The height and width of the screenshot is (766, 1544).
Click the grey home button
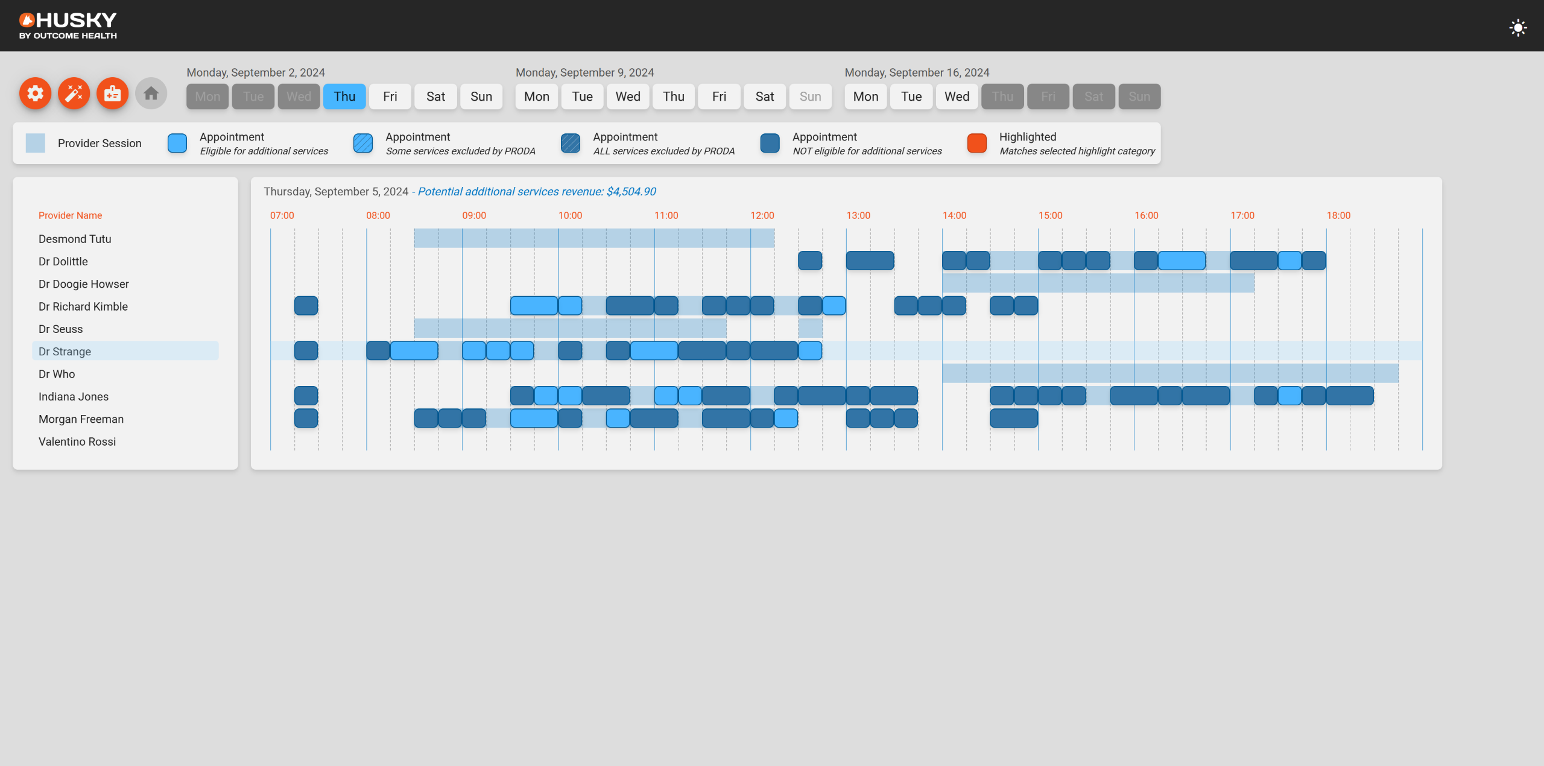[x=151, y=93]
